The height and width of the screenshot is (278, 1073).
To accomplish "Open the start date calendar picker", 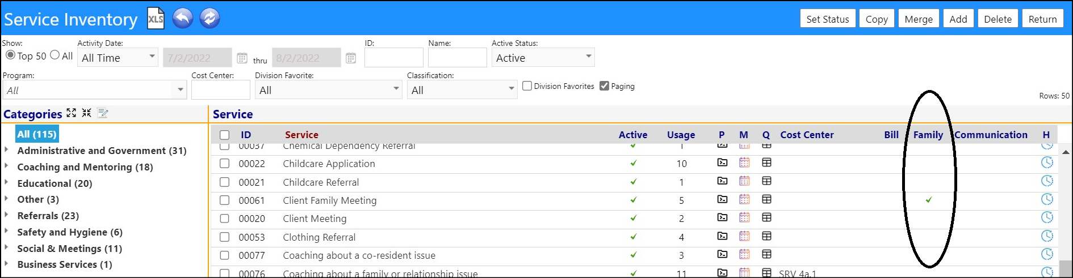I will [x=242, y=58].
